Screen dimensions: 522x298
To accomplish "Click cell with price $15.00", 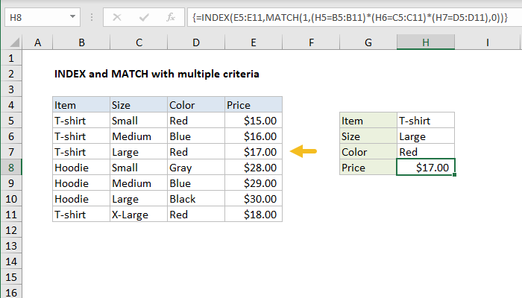I will [x=254, y=121].
